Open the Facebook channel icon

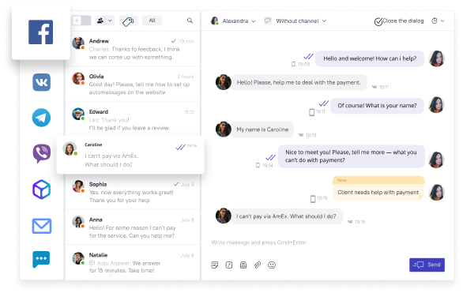point(41,32)
